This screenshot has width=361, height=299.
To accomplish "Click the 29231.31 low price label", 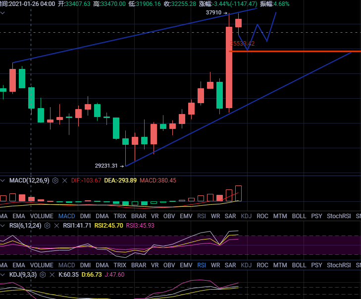I will 106,166.
